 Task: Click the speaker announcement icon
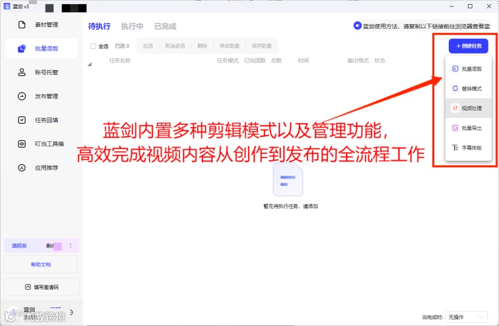click(358, 26)
